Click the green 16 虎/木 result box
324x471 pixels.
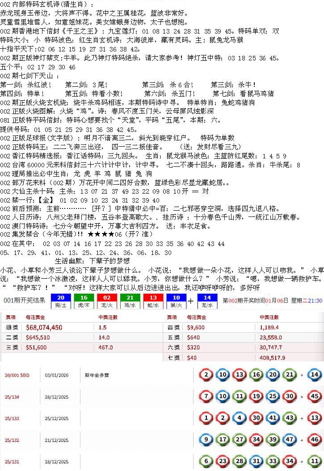point(84,301)
